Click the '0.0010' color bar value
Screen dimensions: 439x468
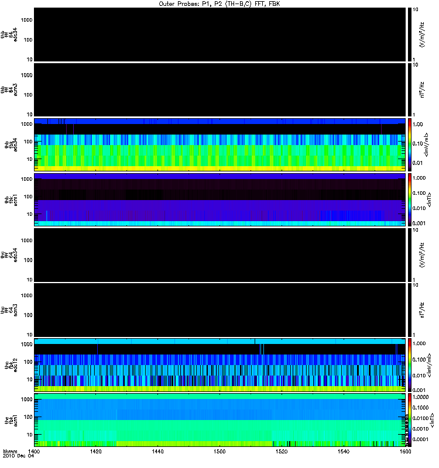(420, 429)
